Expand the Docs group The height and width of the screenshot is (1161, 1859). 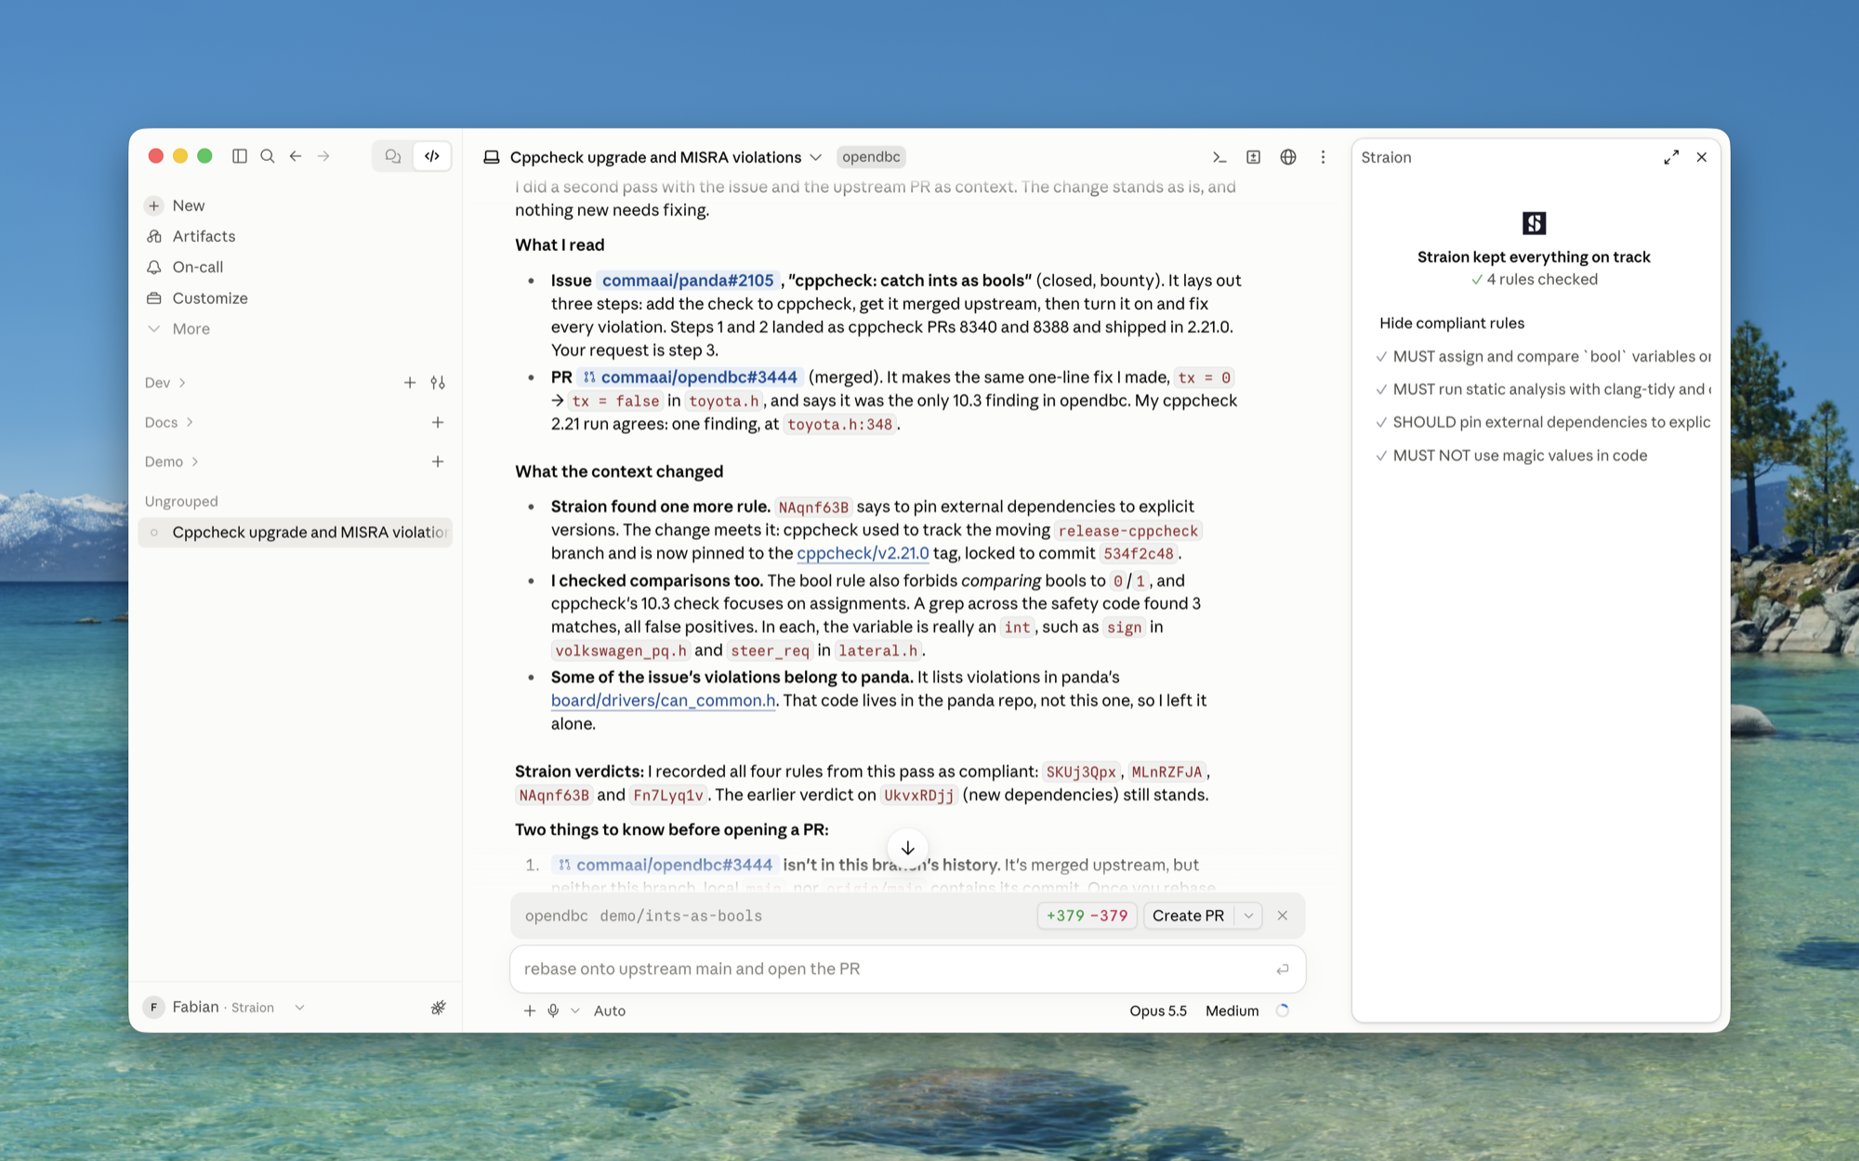click(x=169, y=422)
